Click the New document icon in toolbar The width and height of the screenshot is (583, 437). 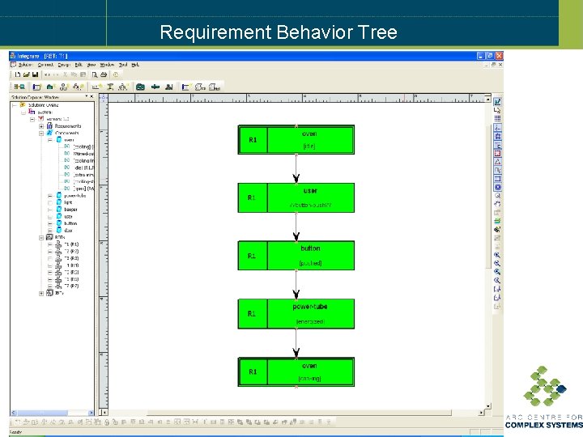pos(18,74)
